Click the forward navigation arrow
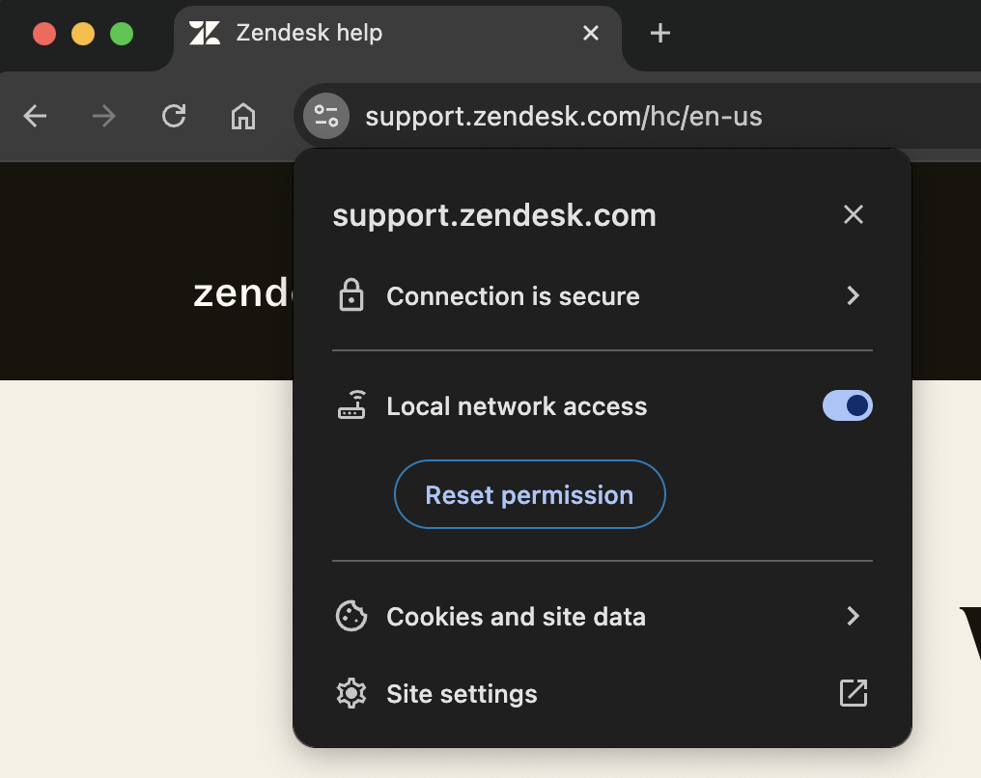 point(104,118)
